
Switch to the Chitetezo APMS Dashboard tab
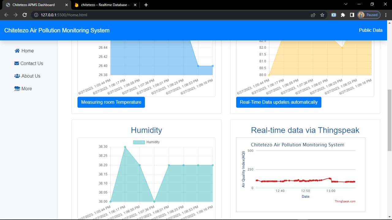click(x=36, y=5)
